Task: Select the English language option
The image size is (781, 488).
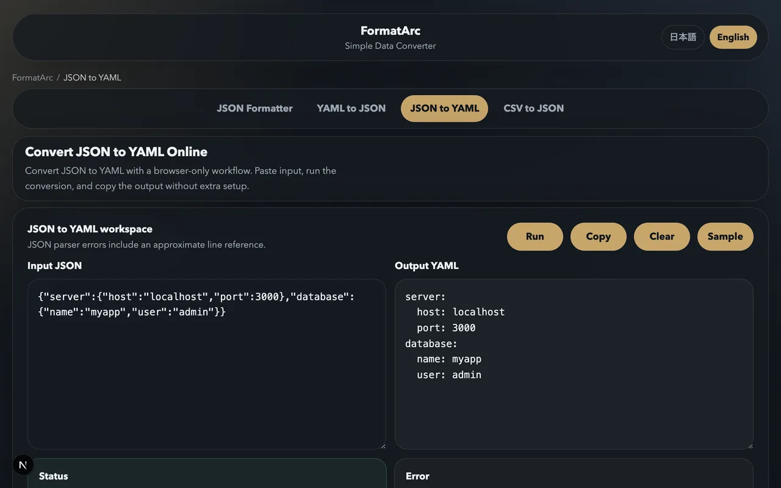Action: [x=733, y=37]
